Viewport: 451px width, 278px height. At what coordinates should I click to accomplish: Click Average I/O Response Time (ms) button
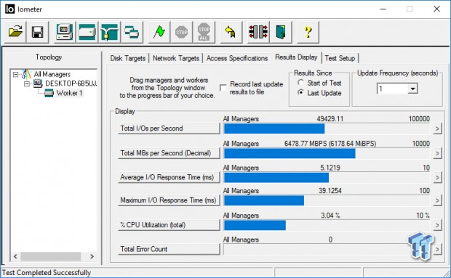point(169,177)
